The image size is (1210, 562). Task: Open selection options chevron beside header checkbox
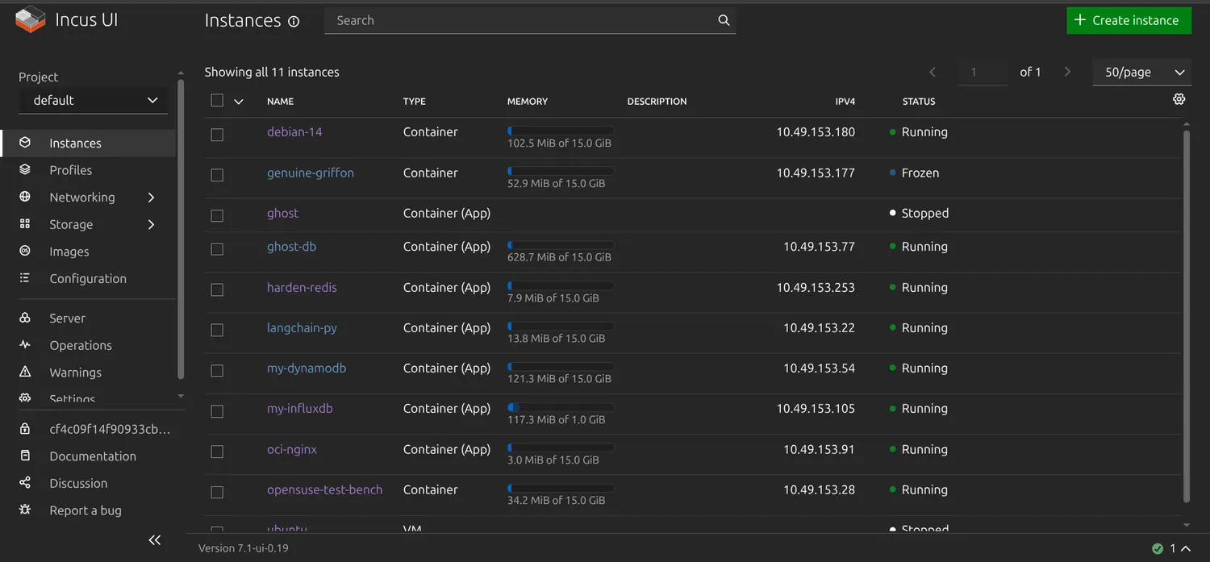[x=238, y=102]
